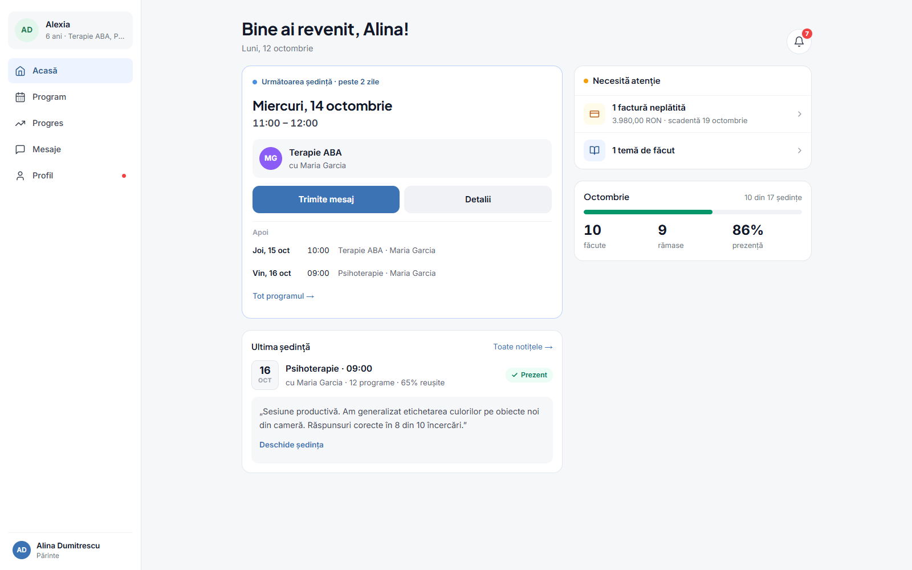Click the 9 rămase statistic

pyautogui.click(x=671, y=237)
